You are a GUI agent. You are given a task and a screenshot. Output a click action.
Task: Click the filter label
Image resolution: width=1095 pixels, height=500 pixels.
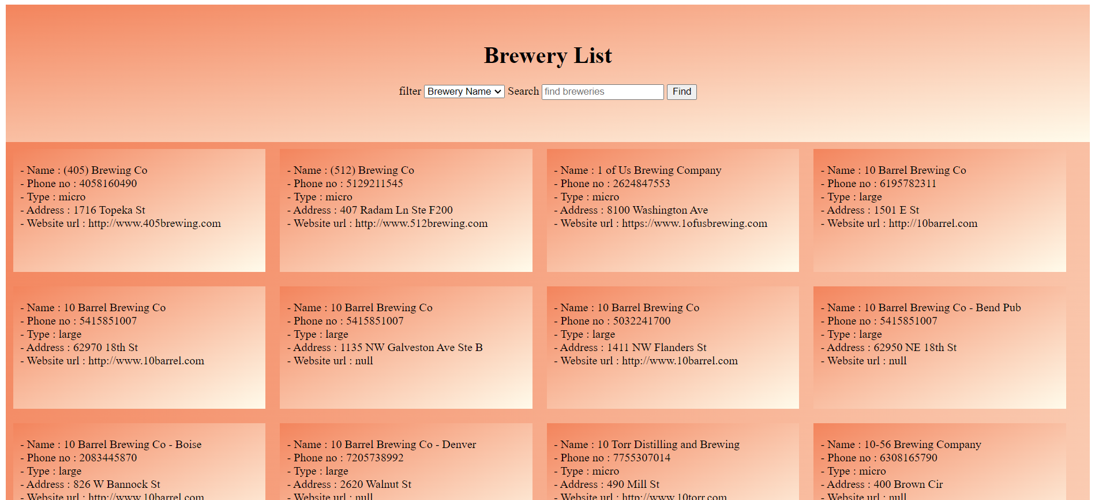(x=410, y=91)
